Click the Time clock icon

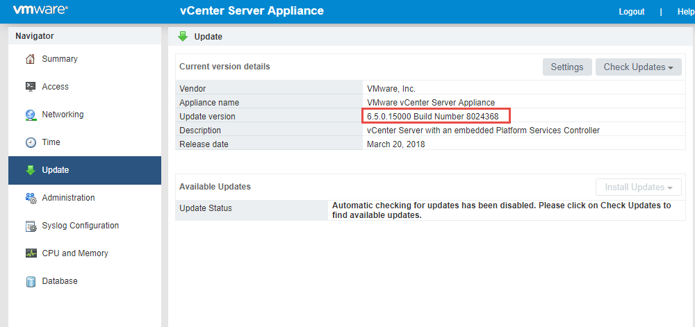click(x=30, y=142)
